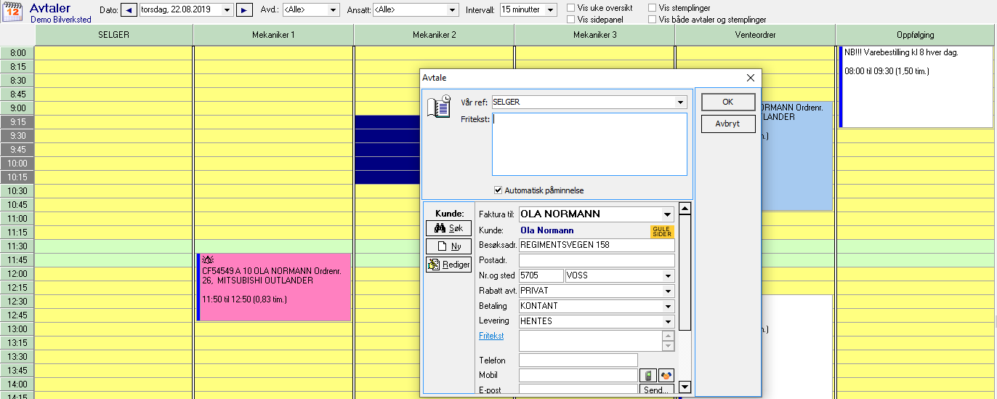
Task: Click the mobile phone icon next to Mobil
Action: click(647, 376)
